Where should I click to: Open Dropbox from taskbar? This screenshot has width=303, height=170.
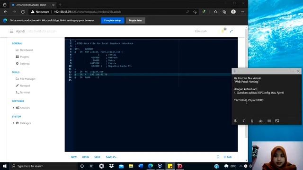point(111,166)
